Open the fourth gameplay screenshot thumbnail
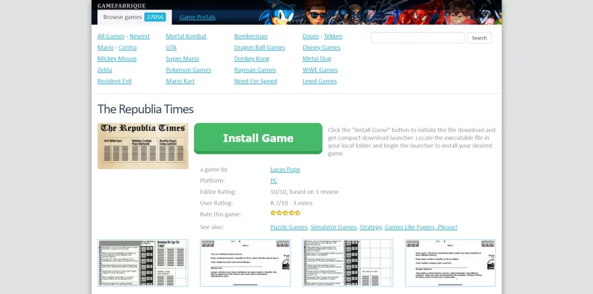Image resolution: width=593 pixels, height=294 pixels. pyautogui.click(x=451, y=263)
